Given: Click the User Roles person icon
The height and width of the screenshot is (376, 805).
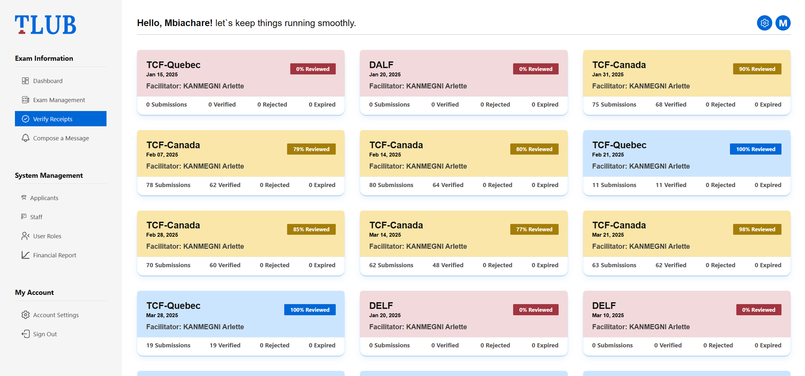Looking at the screenshot, I should click(x=25, y=236).
